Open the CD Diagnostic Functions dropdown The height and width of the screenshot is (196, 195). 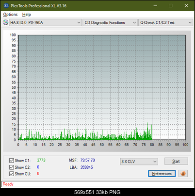pos(110,23)
